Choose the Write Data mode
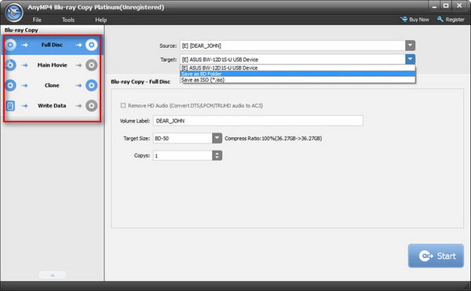This screenshot has width=471, height=291. [x=52, y=106]
